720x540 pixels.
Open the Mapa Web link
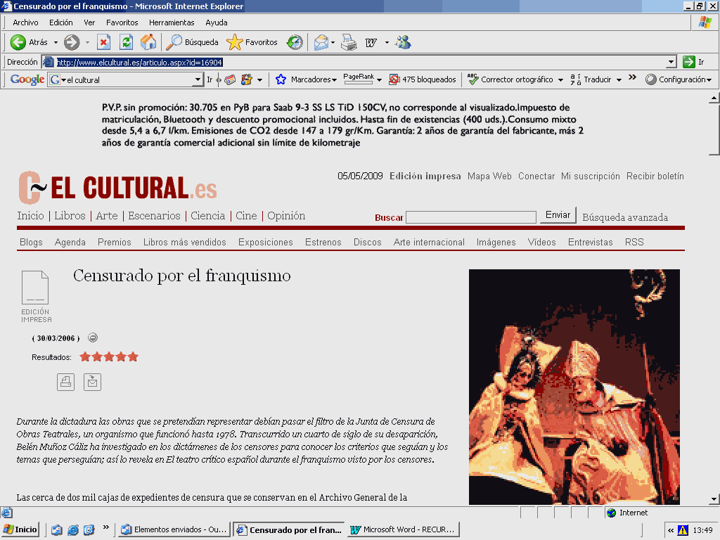coord(489,176)
